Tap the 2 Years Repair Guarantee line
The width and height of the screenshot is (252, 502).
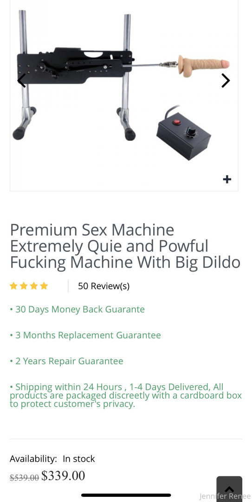tap(66, 361)
